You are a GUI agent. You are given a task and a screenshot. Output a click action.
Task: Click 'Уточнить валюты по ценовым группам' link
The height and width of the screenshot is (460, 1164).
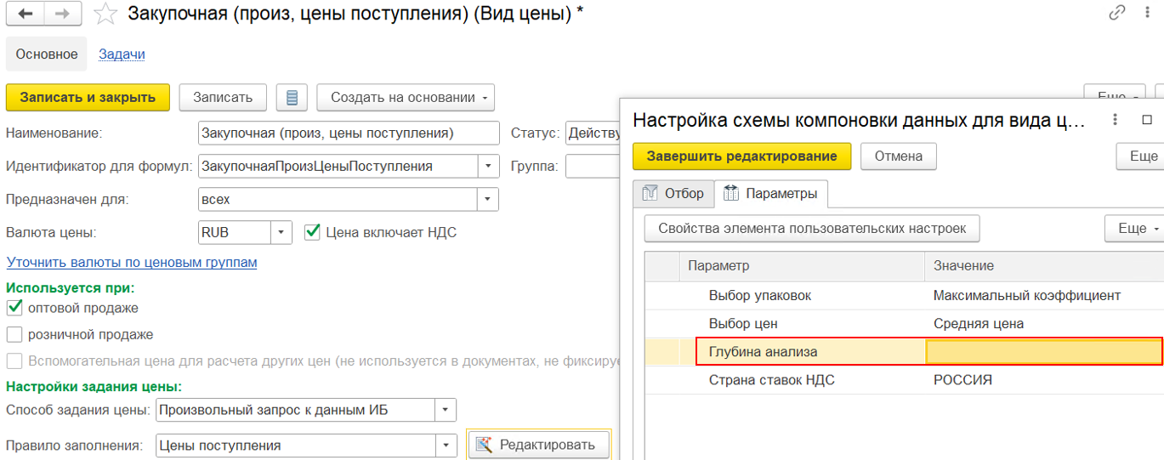tap(132, 262)
